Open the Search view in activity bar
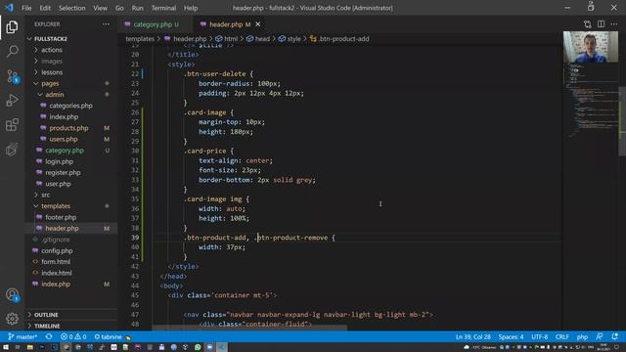The image size is (626, 352). point(12,51)
